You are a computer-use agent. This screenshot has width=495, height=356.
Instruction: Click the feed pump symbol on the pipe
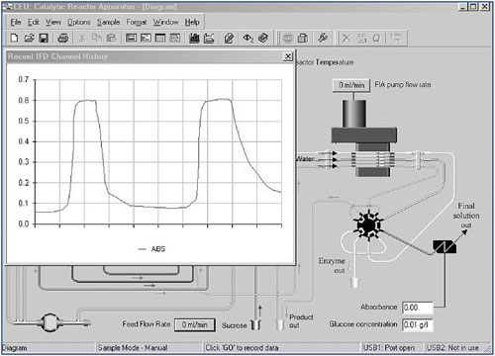(x=50, y=322)
